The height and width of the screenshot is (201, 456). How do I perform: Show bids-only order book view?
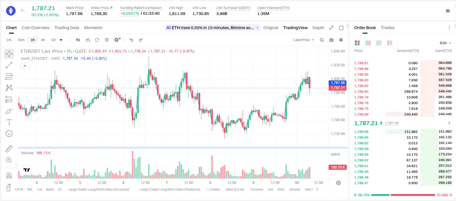tap(368, 43)
